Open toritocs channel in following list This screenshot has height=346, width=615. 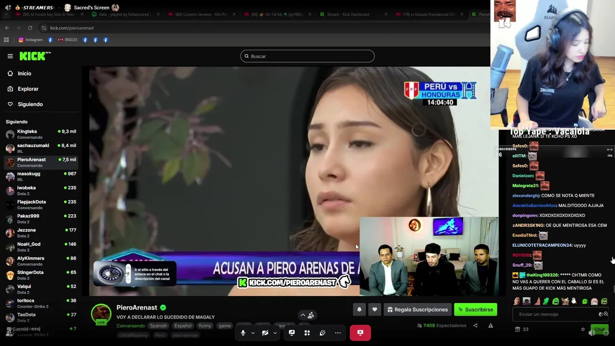click(41, 303)
